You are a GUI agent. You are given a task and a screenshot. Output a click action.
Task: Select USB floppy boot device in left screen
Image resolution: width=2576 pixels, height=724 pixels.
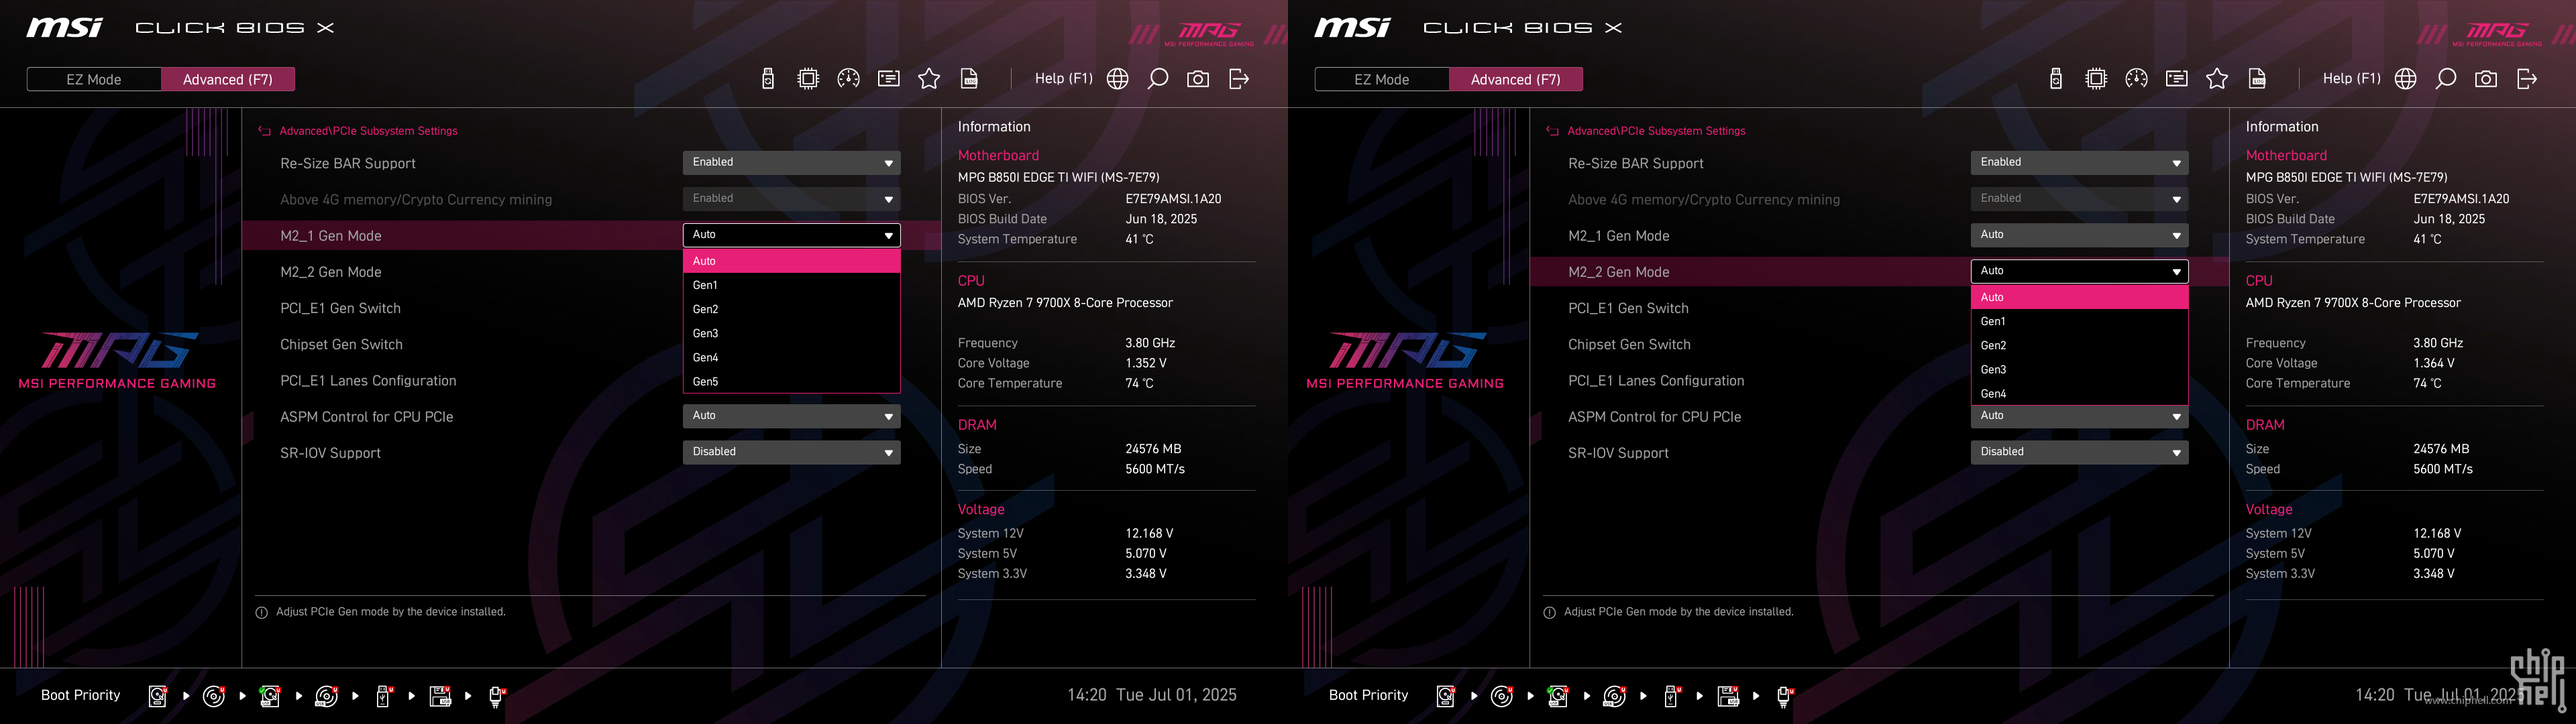point(440,696)
